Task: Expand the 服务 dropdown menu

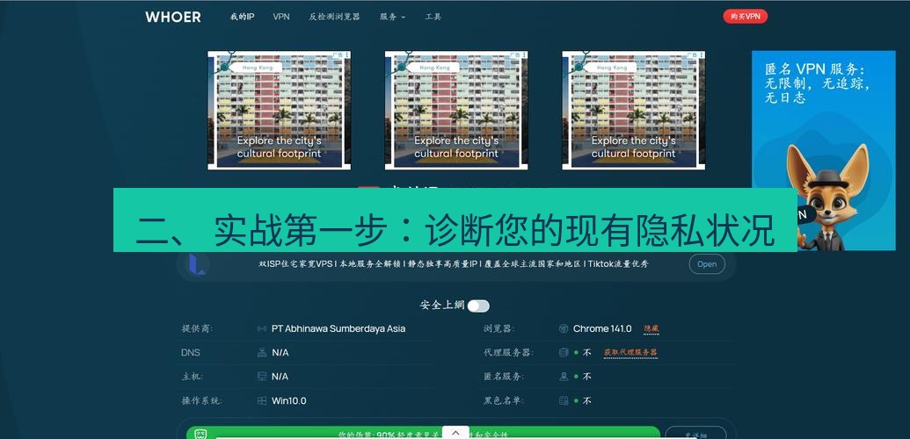Action: click(x=393, y=17)
